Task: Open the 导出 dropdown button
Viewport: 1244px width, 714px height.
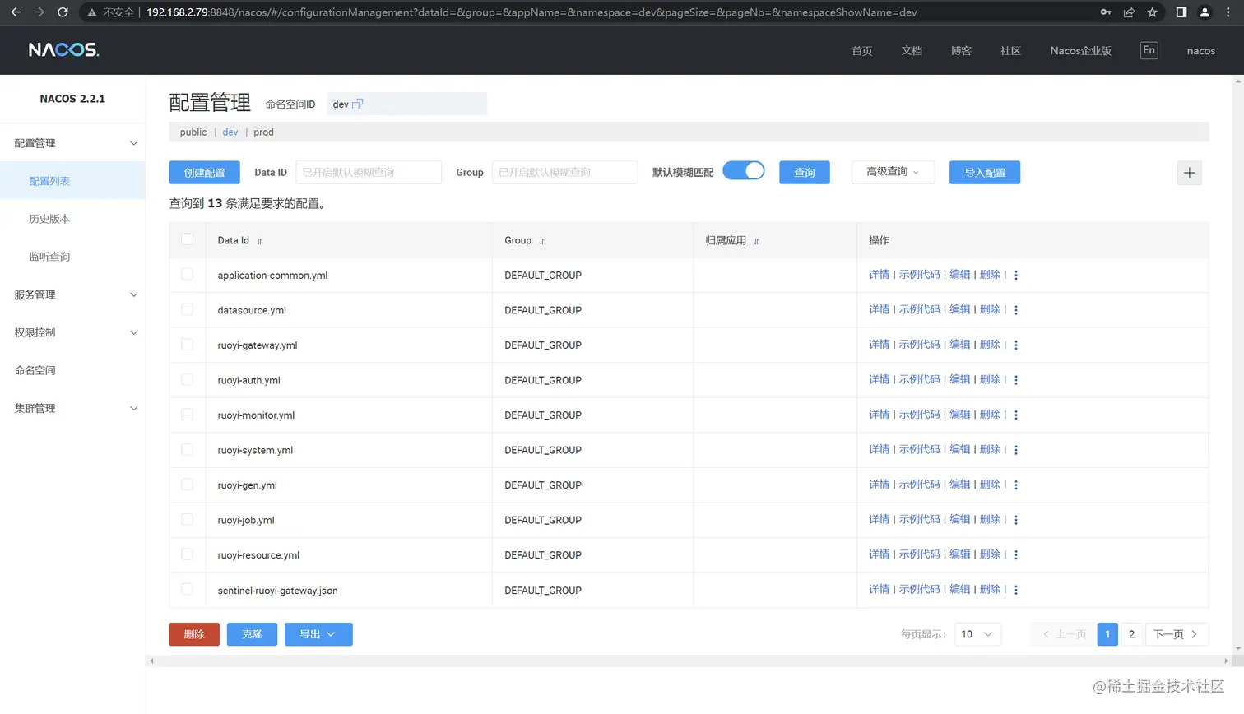Action: point(318,634)
